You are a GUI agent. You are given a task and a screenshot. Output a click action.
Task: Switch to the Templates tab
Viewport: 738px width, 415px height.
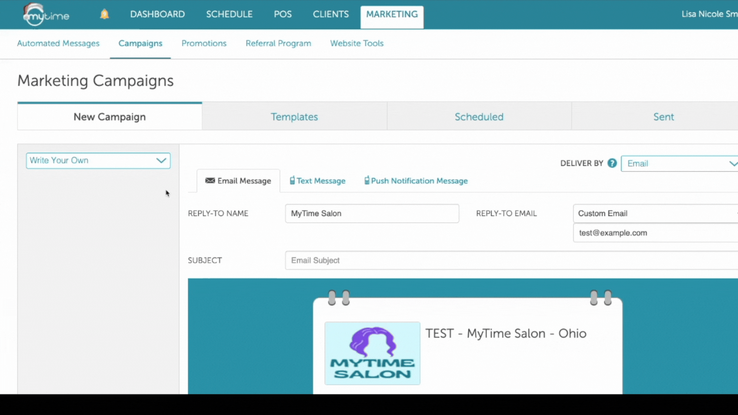coord(294,116)
